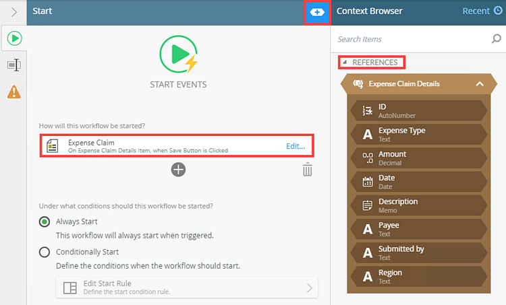Screen dimensions: 506x305
Task: Click the text icon beside Submitted by
Action: click(x=367, y=253)
